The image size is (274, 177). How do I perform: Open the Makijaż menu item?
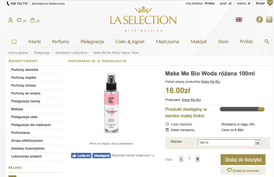pos(199,42)
